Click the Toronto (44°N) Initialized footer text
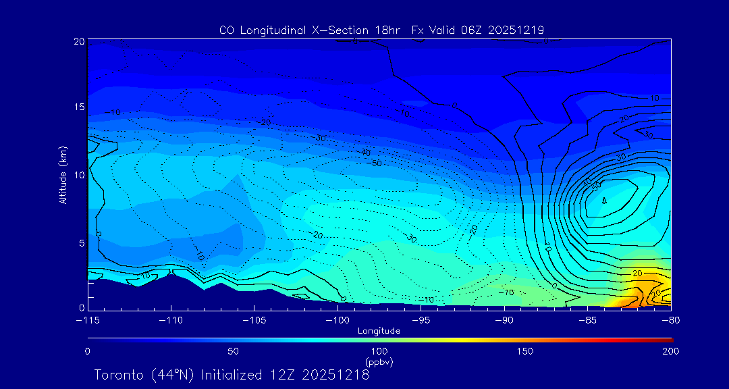Image resolution: width=729 pixels, height=389 pixels. (x=232, y=375)
